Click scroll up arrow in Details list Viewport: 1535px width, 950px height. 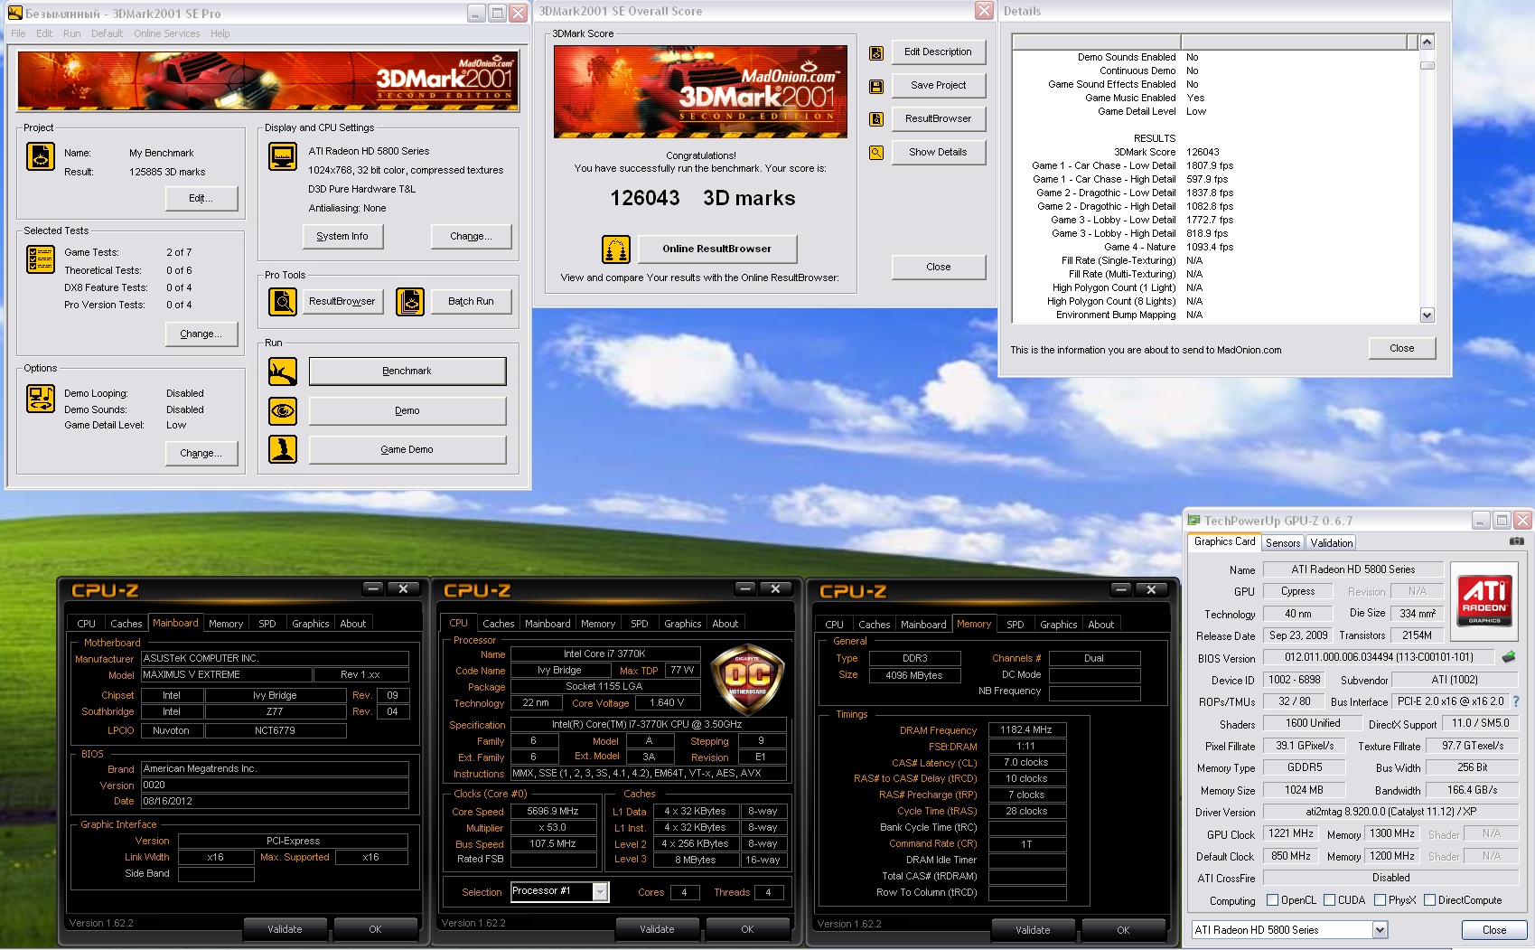click(x=1427, y=42)
